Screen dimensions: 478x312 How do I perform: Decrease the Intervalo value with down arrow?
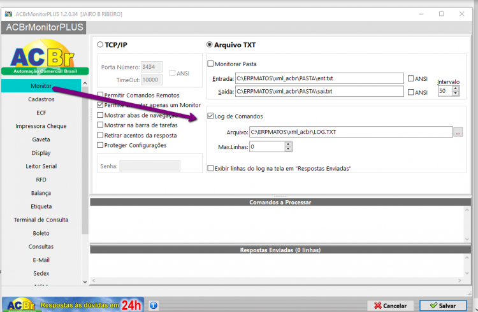coord(456,93)
